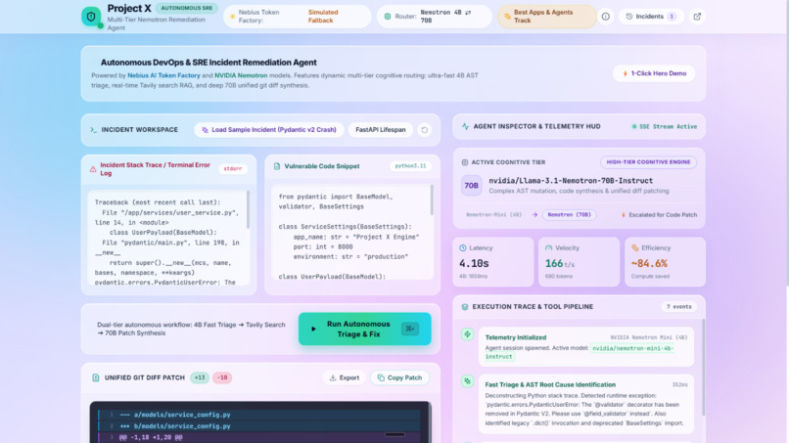This screenshot has width=789, height=443.
Task: Click the stderr tag
Action: 232,169
